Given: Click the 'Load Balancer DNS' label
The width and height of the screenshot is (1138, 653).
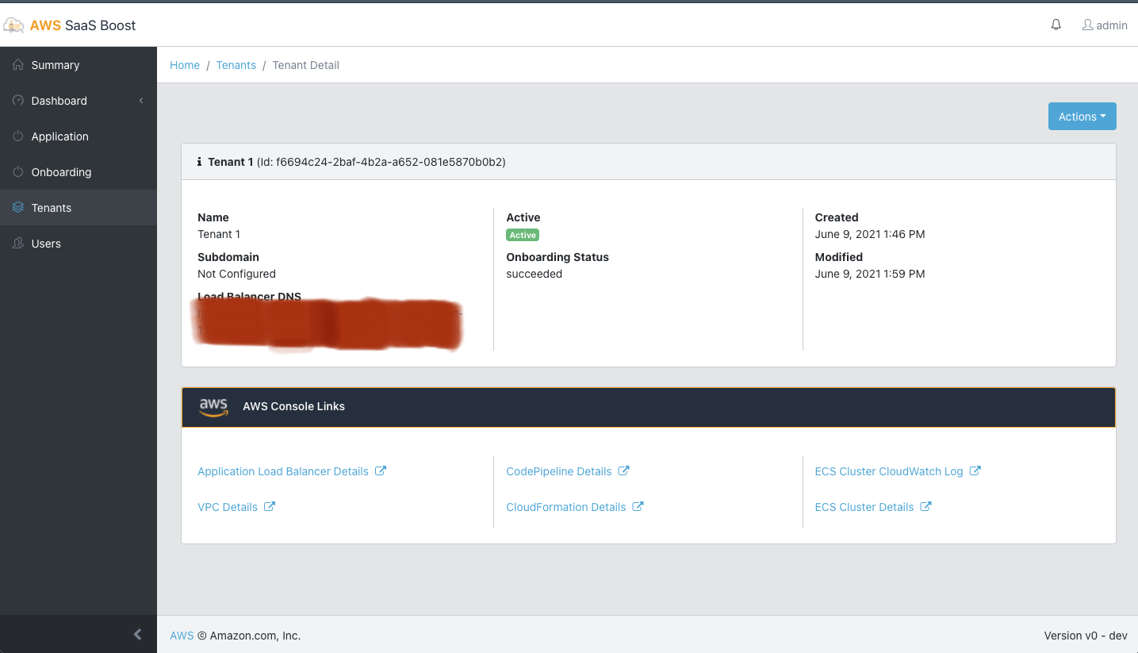Looking at the screenshot, I should click(249, 297).
